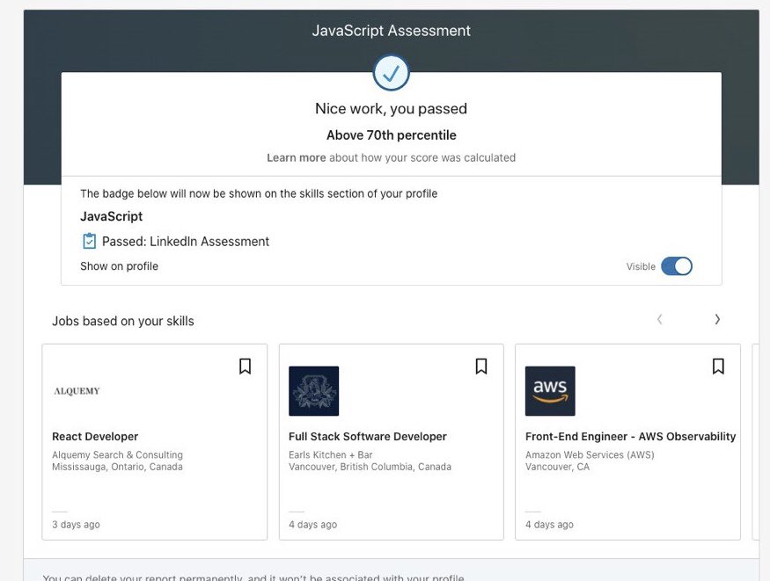Open the Learn more link about scoring
Viewport: 770px width, 581px height.
tap(296, 158)
